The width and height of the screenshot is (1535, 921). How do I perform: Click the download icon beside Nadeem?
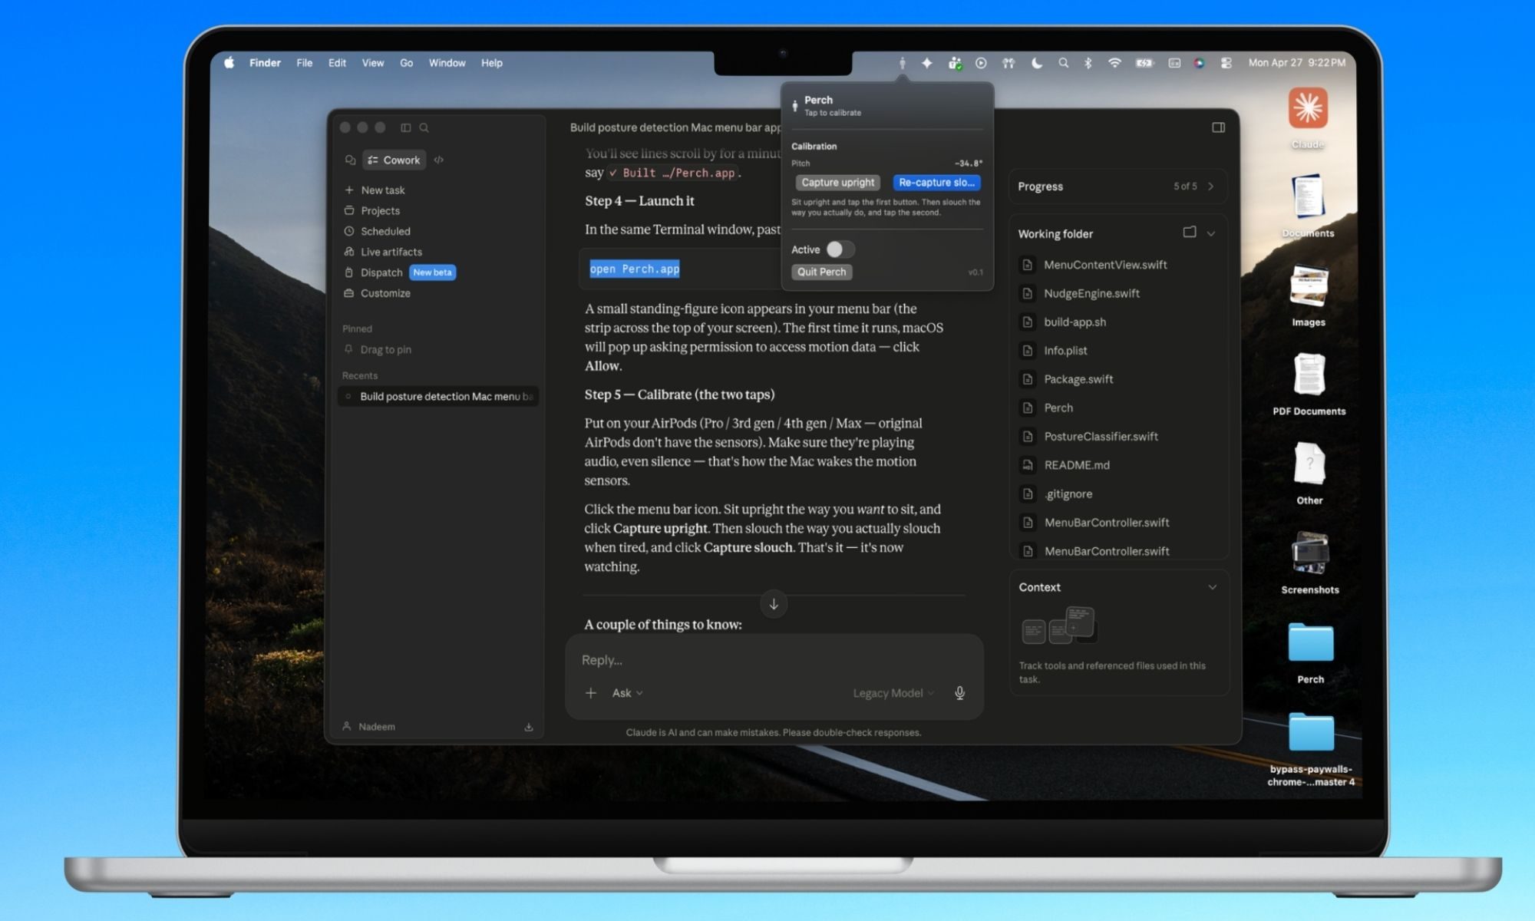point(529,727)
